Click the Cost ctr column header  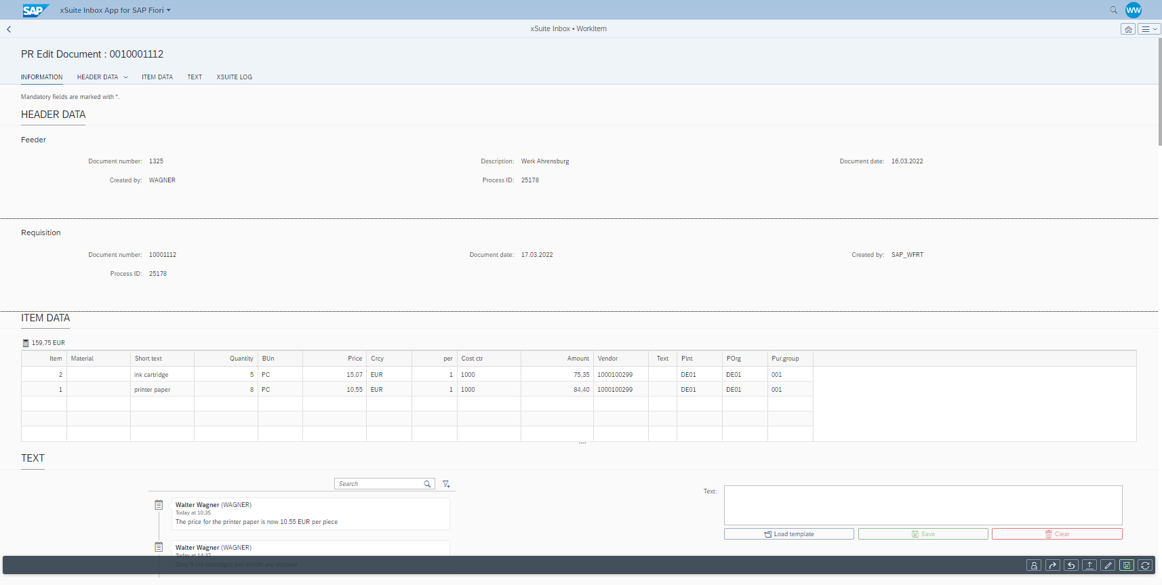[x=489, y=359]
